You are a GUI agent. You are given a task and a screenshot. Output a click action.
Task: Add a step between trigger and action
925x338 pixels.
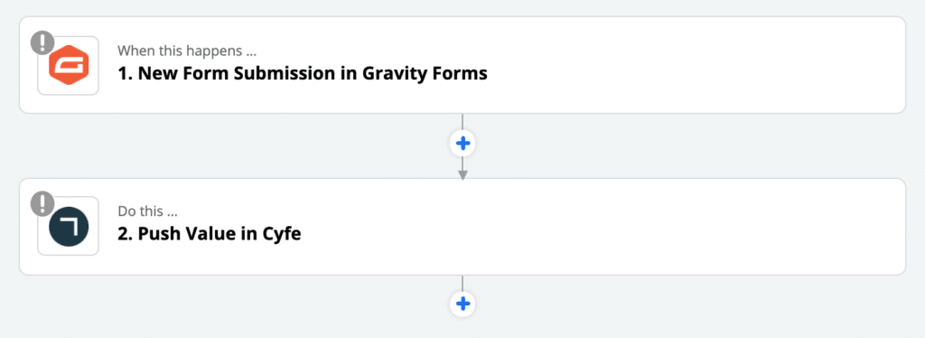[x=462, y=143]
